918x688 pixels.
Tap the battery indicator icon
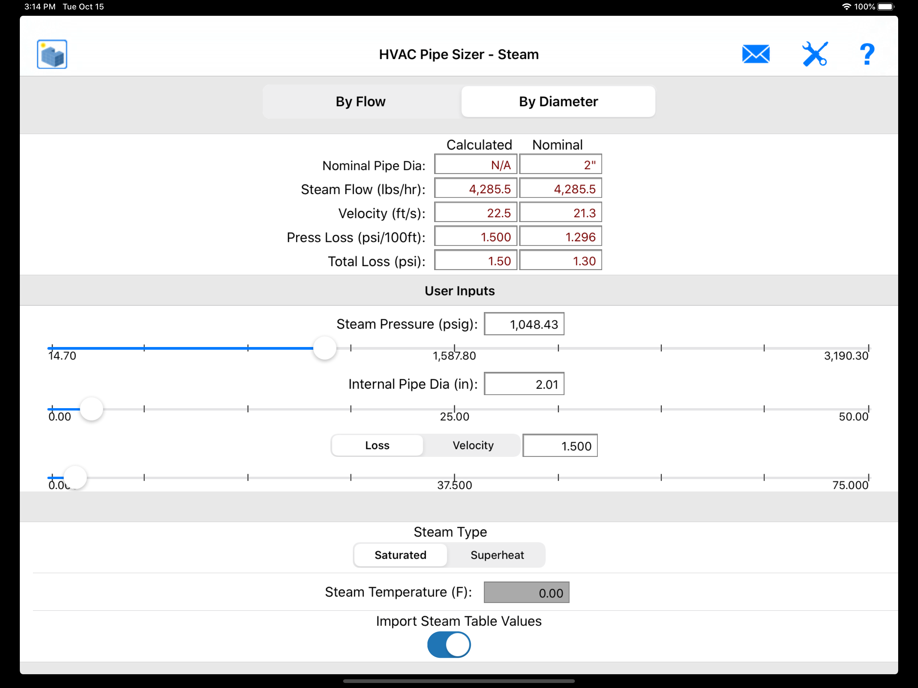[x=886, y=7]
